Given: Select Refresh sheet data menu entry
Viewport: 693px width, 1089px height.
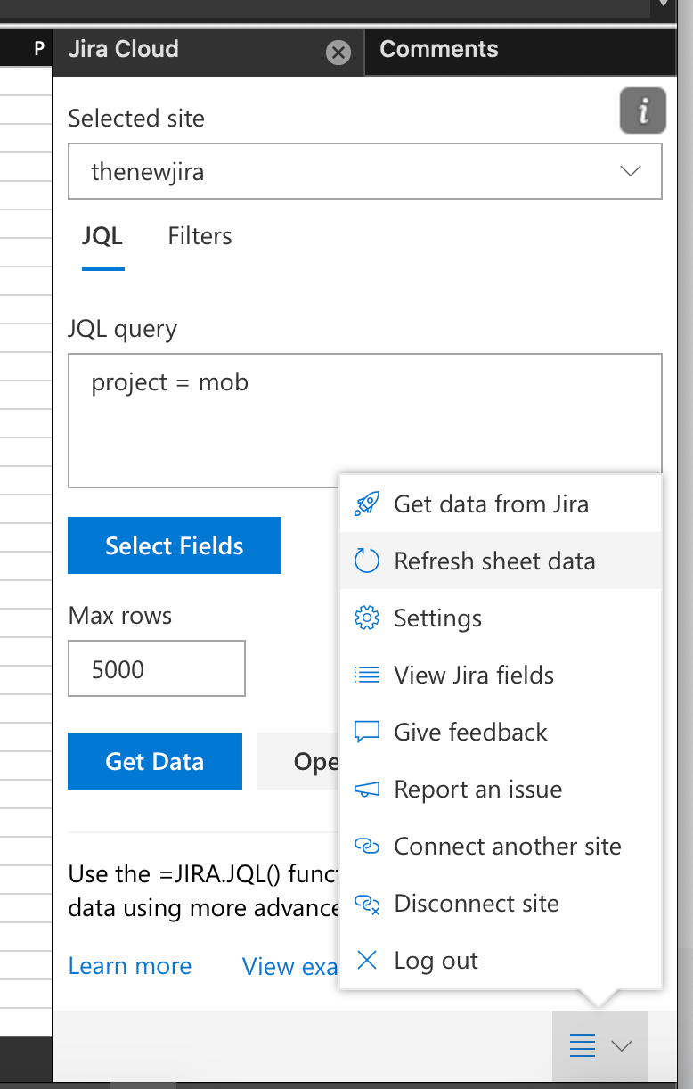Looking at the screenshot, I should coord(485,561).
